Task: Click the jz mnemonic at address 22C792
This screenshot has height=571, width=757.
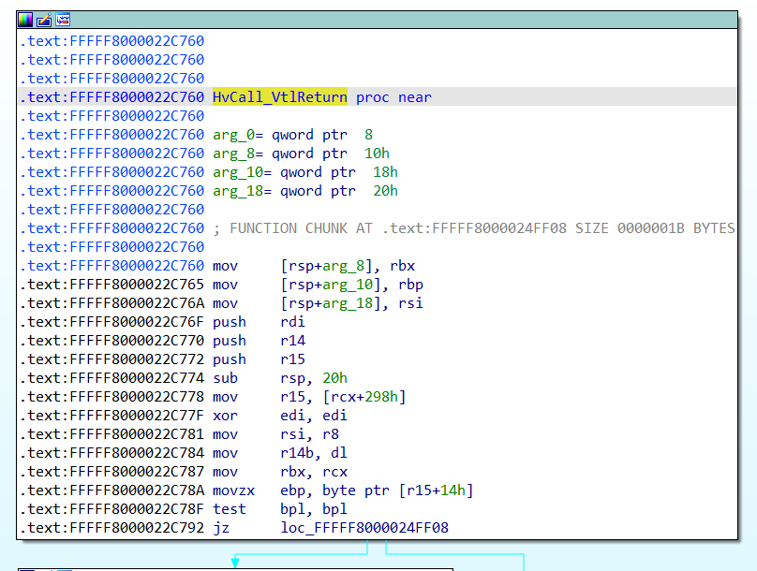Action: (220, 528)
